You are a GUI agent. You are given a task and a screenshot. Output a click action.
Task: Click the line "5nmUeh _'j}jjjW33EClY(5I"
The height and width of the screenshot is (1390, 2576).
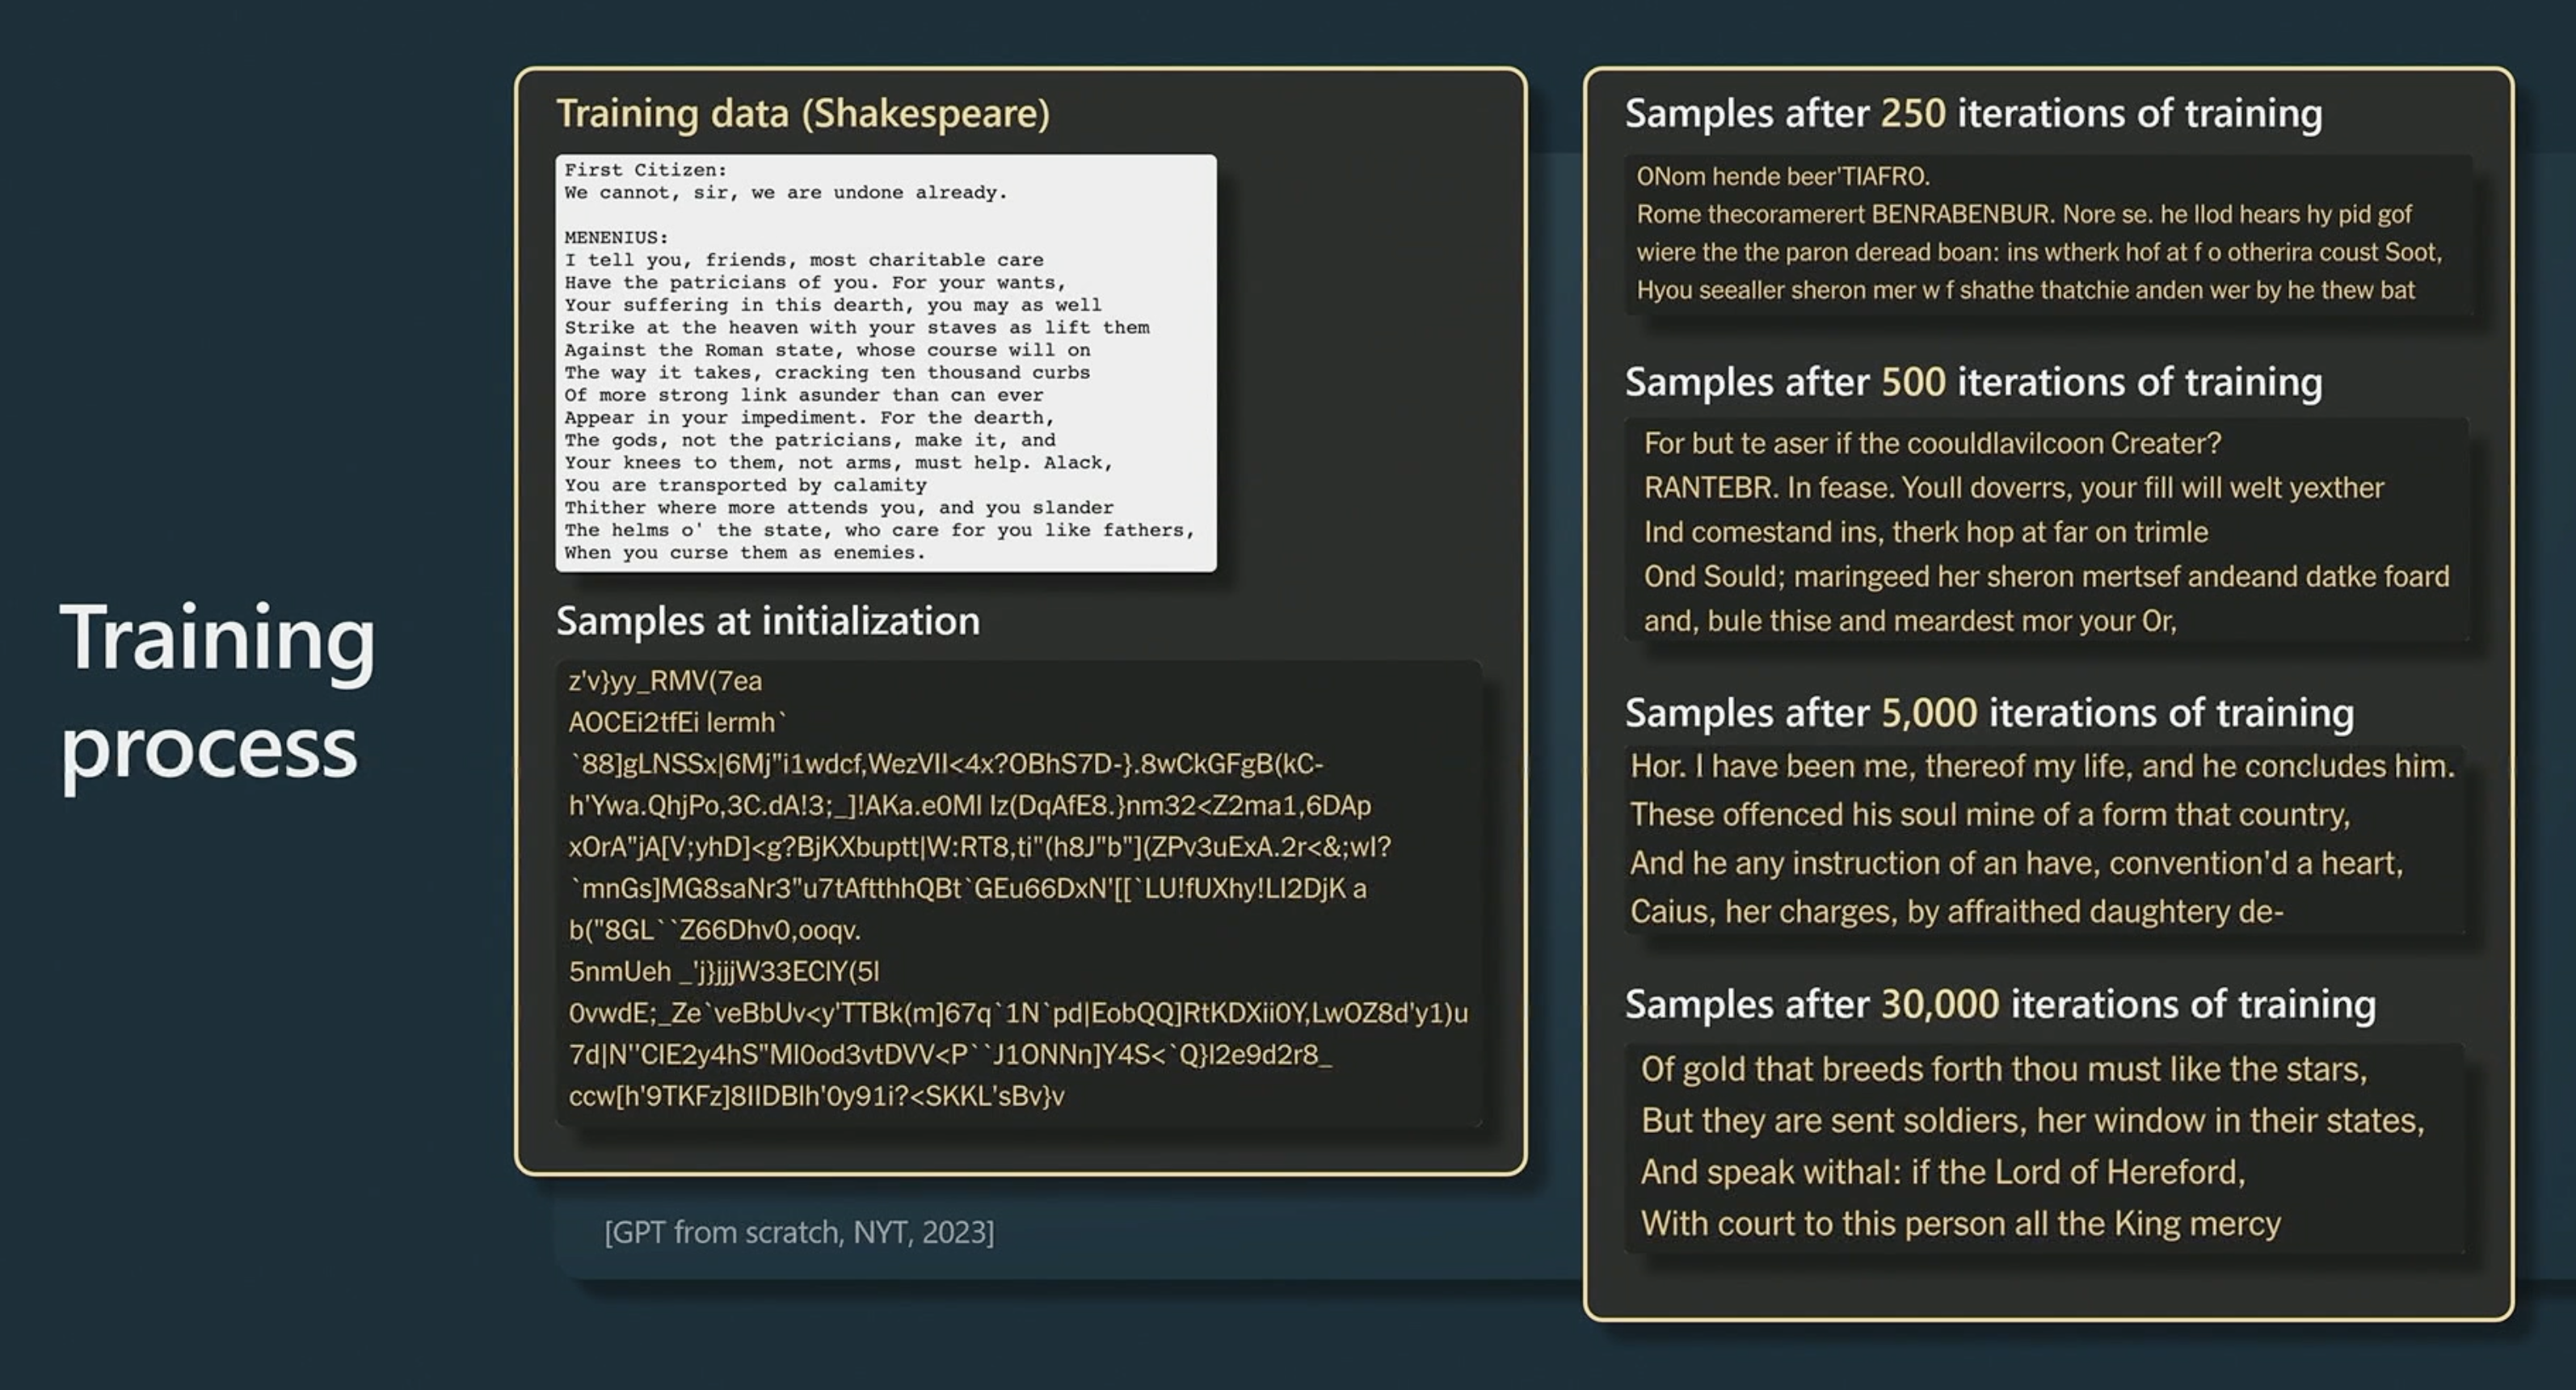coord(724,972)
